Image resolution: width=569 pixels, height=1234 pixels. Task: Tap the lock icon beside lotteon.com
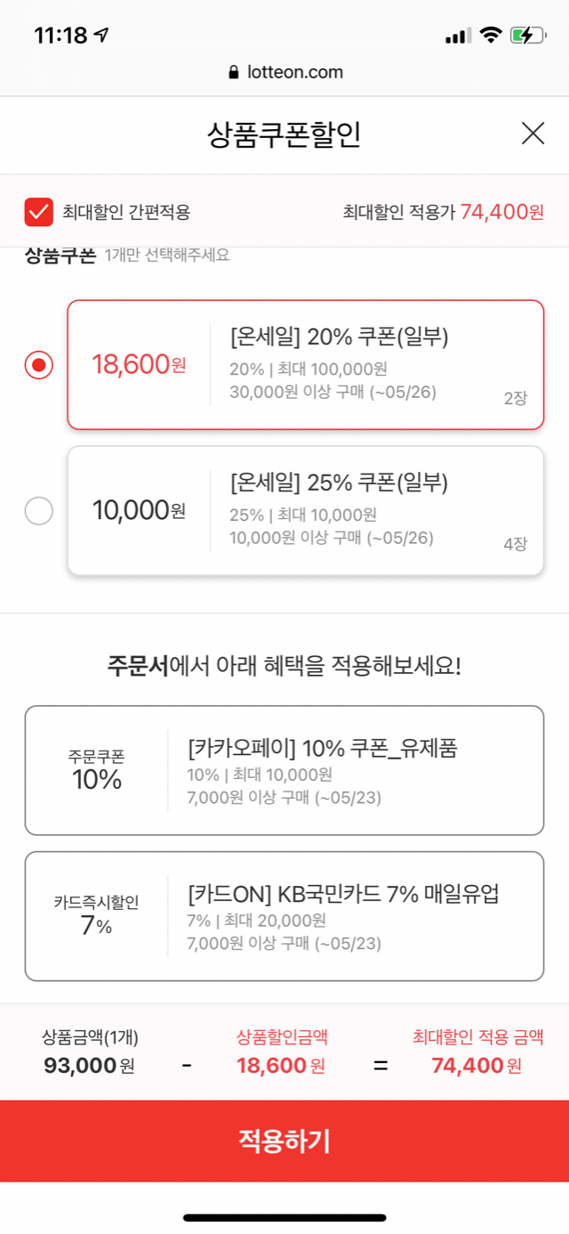[x=235, y=72]
